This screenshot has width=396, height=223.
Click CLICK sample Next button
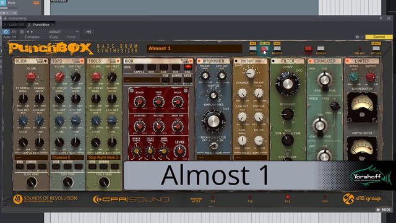(31, 167)
